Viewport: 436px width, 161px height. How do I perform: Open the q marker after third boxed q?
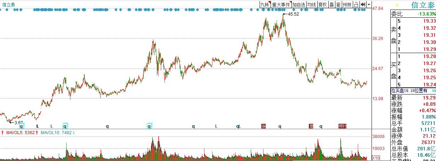click(x=193, y=126)
